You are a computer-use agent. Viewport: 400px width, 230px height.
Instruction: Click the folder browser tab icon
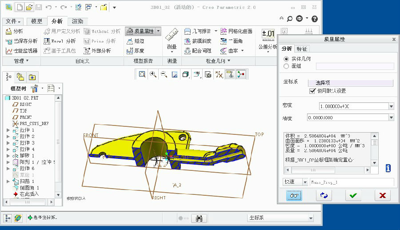(20, 77)
